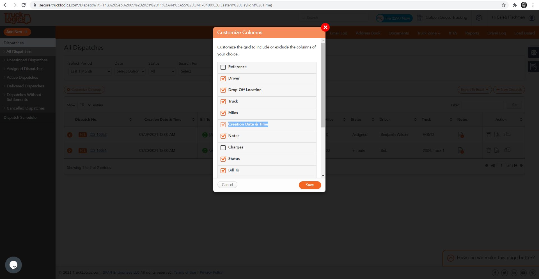539x279 pixels.
Task: Click the File 2290 Now button
Action: pos(394,18)
